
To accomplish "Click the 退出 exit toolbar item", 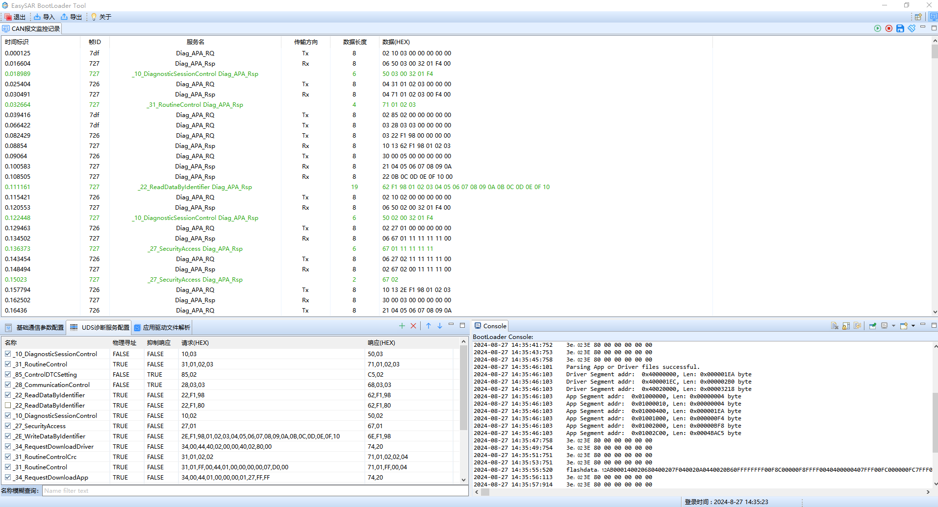I will tap(15, 17).
